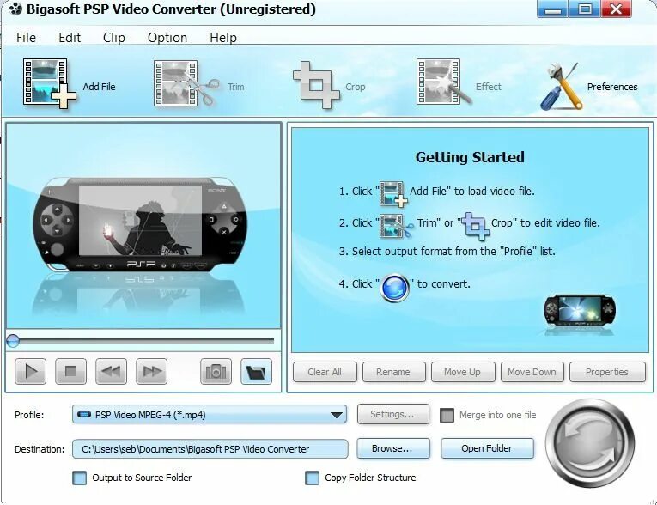Click 'Select output format from the "Profile" list' text

pos(453,252)
